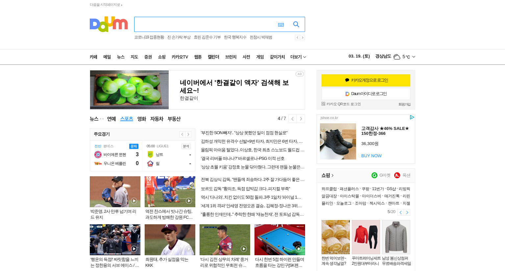The width and height of the screenshot is (505, 271).
Task: Click Nantes team logo
Action: pos(150,155)
